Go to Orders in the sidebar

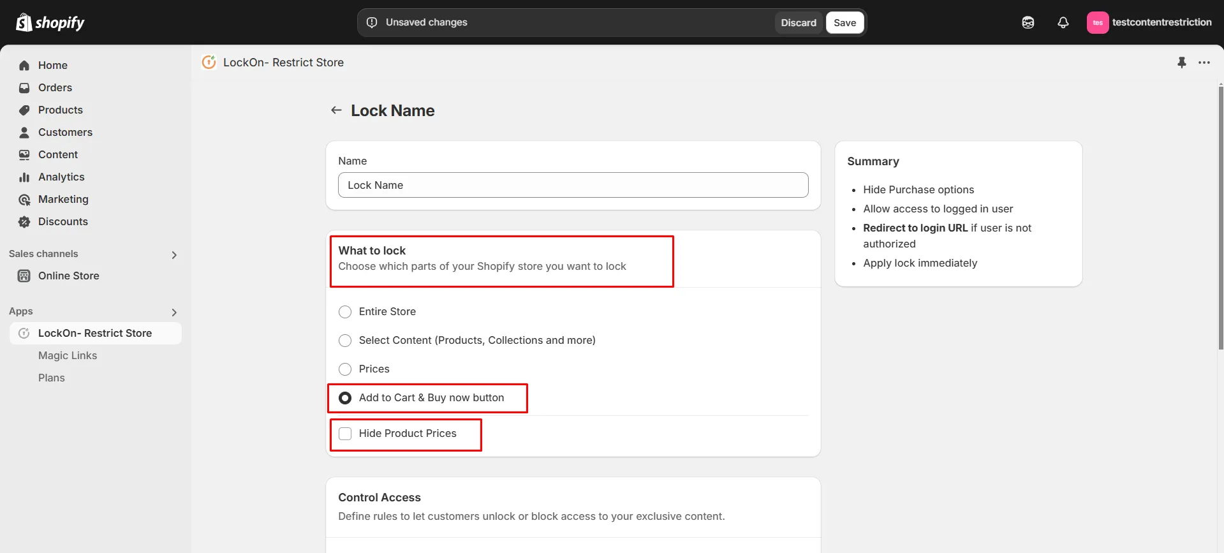pos(55,87)
